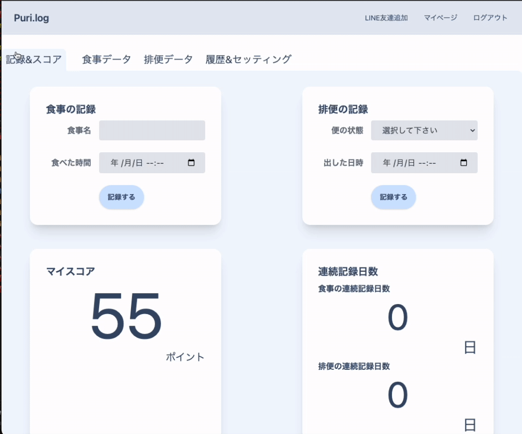The height and width of the screenshot is (434, 522).
Task: Click 記録する under 排便の記録
Action: tap(394, 197)
